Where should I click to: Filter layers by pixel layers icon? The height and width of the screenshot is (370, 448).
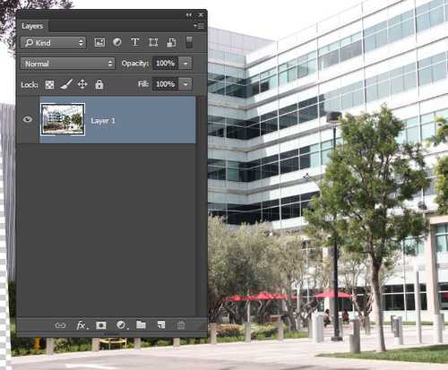[x=99, y=42]
